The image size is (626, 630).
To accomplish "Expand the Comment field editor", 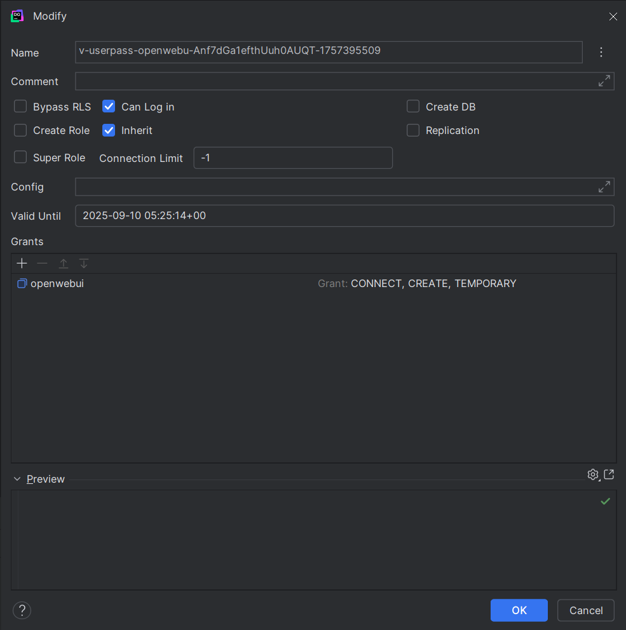I will click(x=604, y=81).
